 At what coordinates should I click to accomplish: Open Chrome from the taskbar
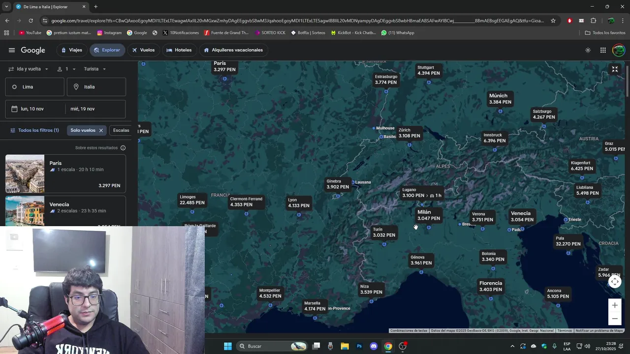click(388, 346)
